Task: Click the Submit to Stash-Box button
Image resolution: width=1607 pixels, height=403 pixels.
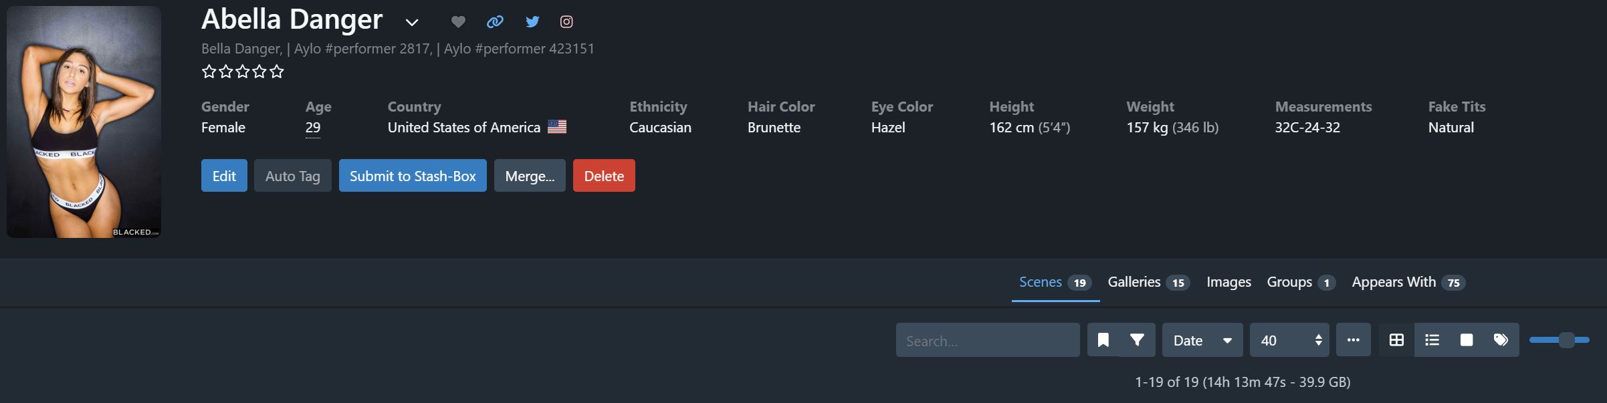Action: [413, 176]
